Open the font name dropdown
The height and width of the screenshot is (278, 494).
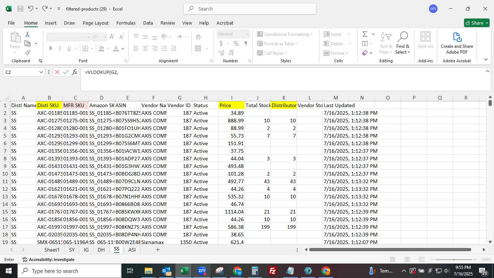88,37
